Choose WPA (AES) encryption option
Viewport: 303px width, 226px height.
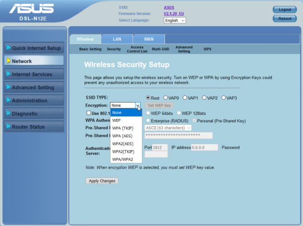pos(126,136)
